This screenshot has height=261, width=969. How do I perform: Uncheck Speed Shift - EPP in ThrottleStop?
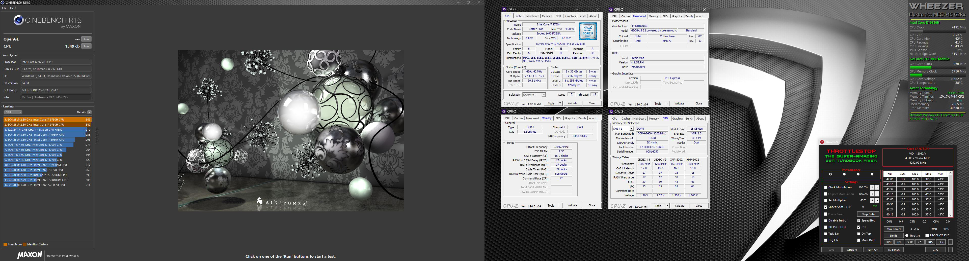coord(826,207)
